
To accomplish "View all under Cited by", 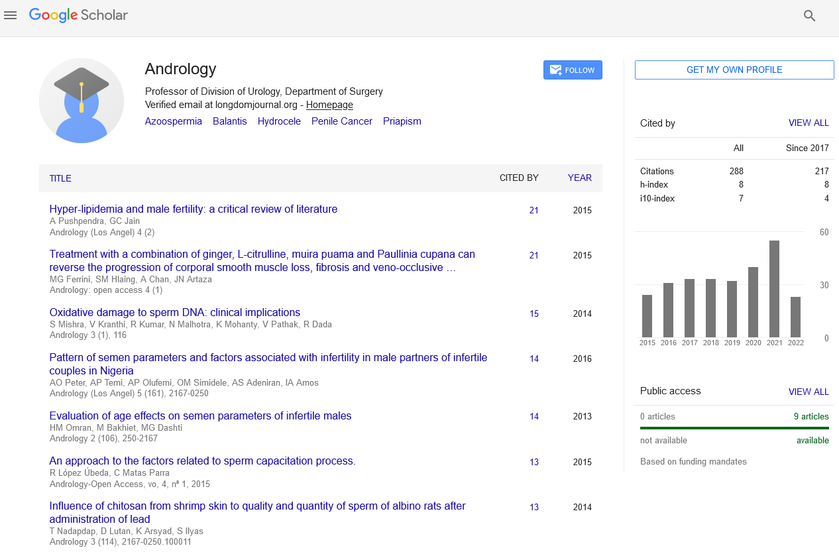I will click(x=808, y=123).
